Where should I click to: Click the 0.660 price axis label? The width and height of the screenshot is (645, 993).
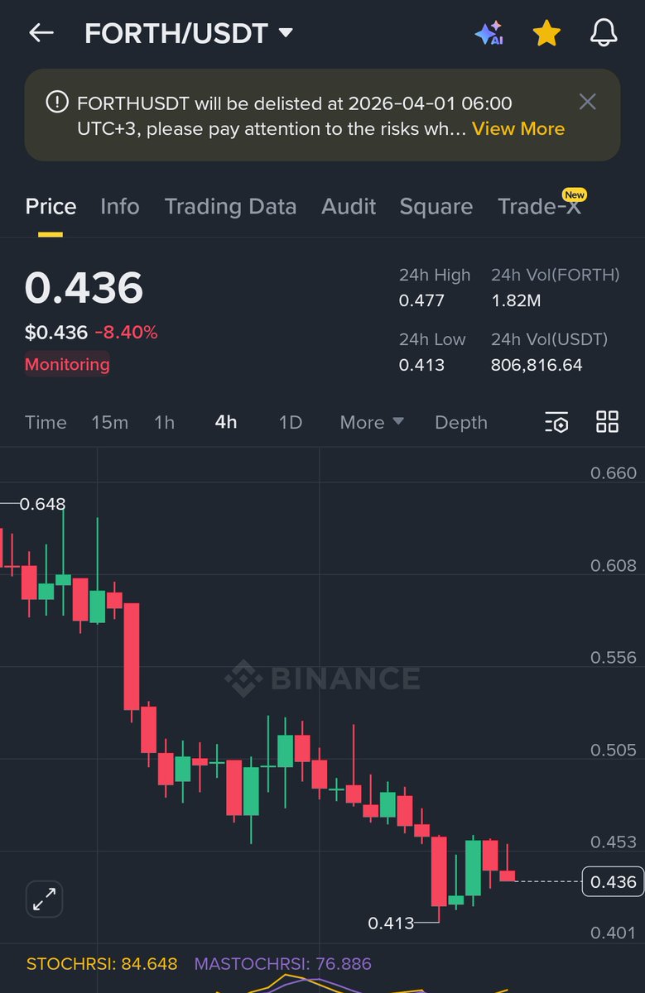[614, 473]
